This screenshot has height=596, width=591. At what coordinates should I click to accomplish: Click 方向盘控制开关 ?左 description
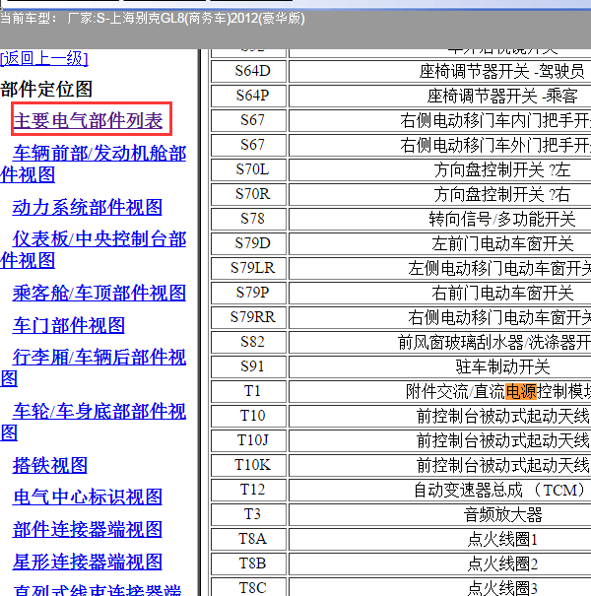[x=502, y=169]
